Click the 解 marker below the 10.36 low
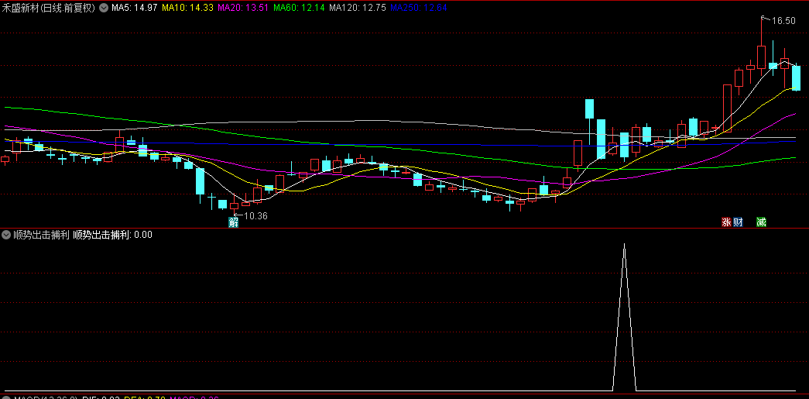Viewport: 809px width, 399px height. click(x=234, y=222)
